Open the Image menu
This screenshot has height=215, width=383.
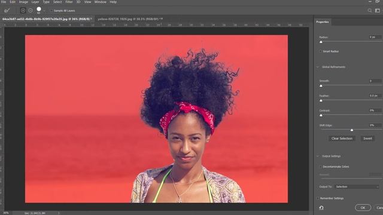point(23,2)
